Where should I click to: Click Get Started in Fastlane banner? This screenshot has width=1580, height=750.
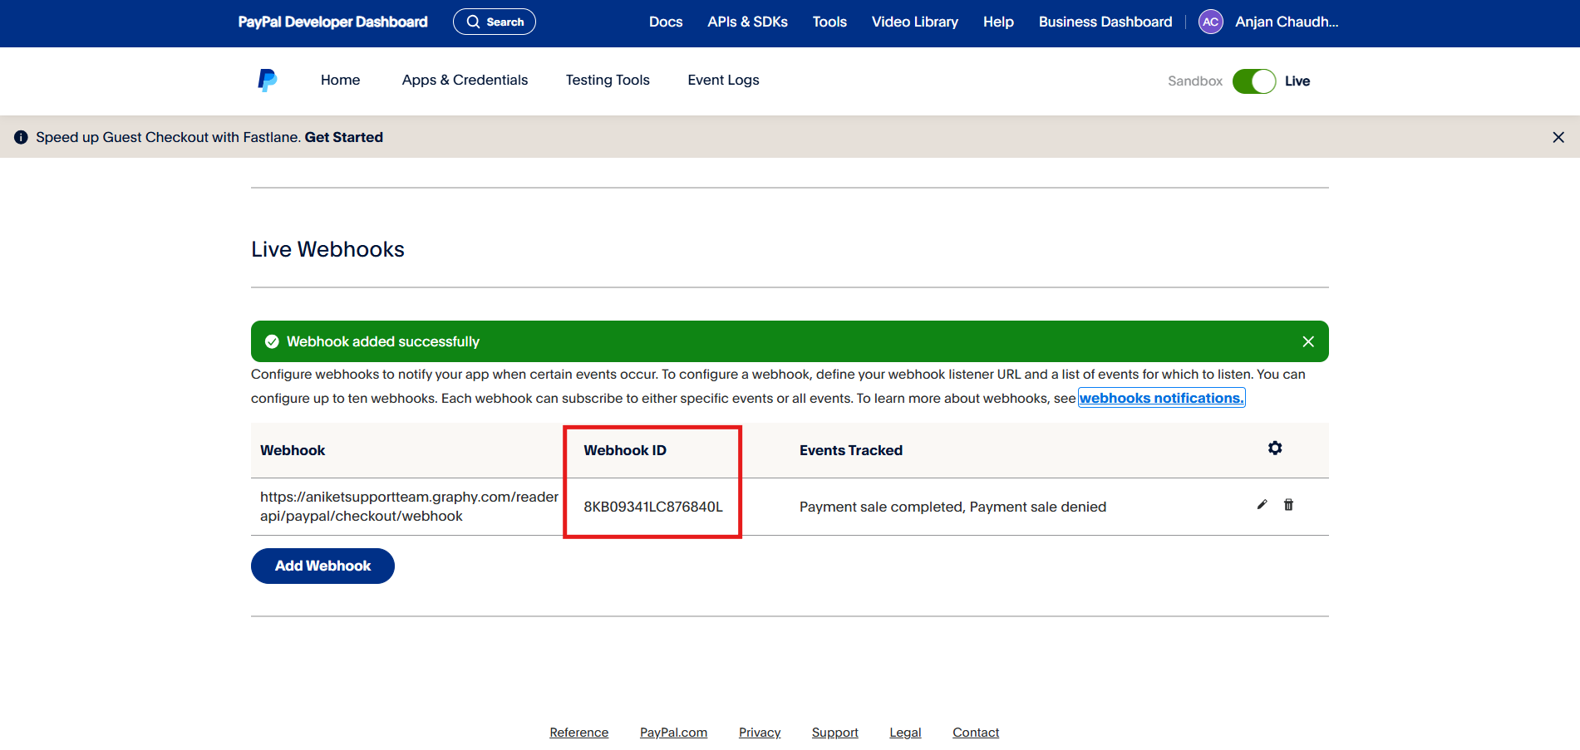pos(343,138)
